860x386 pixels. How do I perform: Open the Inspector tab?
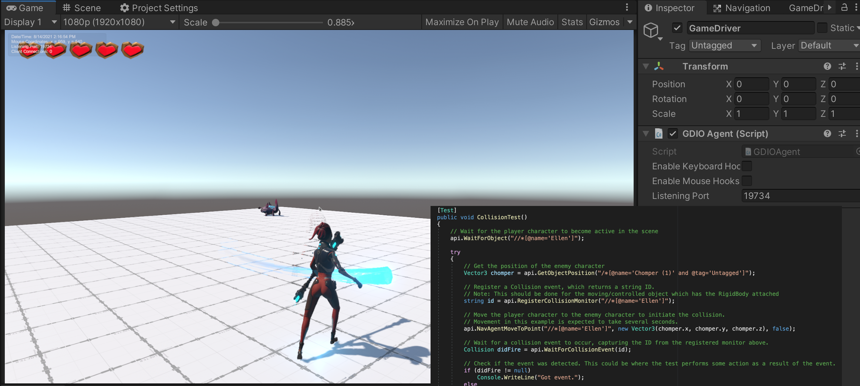tap(670, 8)
